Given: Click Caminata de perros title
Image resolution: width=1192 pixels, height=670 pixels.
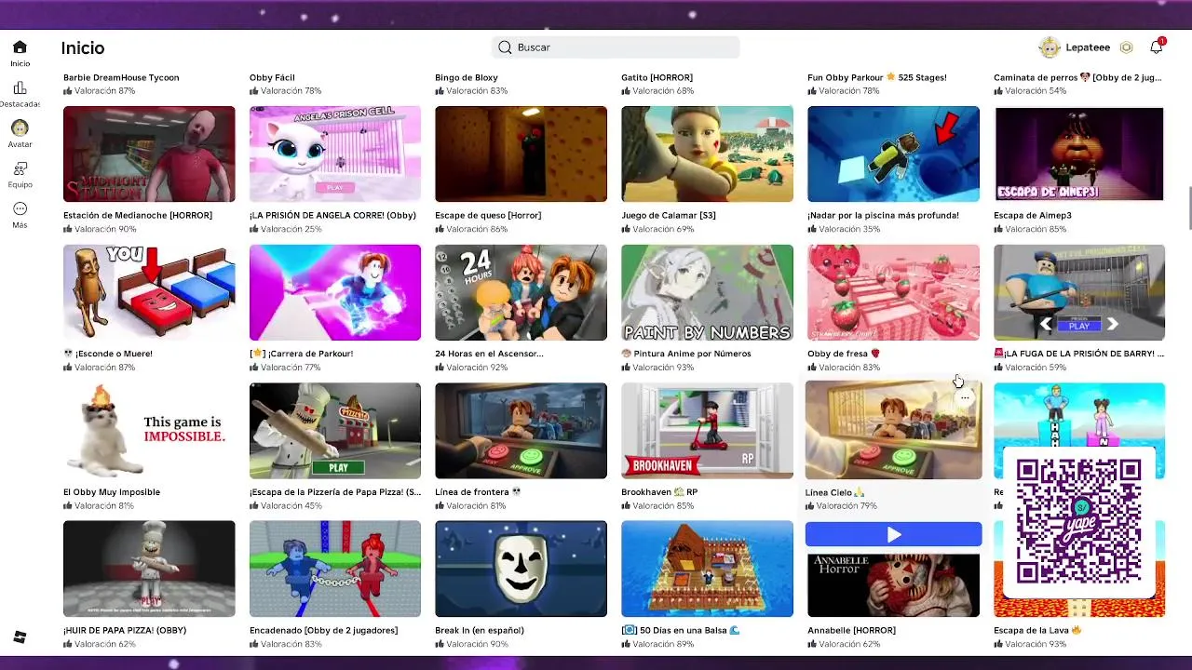Looking at the screenshot, I should tap(1077, 77).
